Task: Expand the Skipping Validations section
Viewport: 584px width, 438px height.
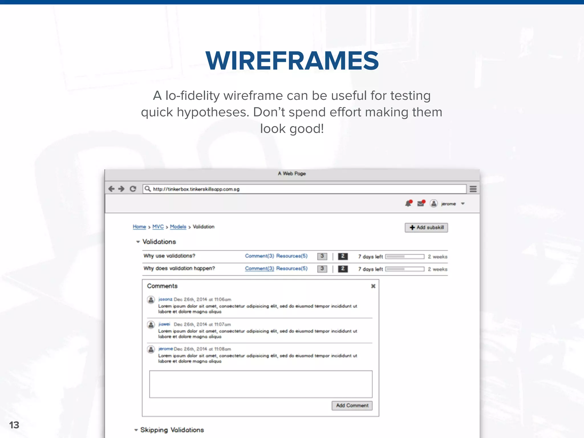Action: click(136, 430)
